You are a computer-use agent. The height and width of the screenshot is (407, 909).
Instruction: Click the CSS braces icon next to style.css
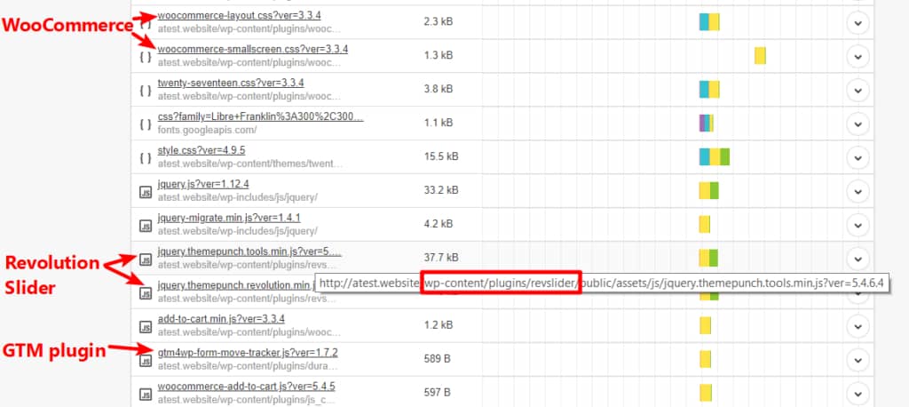click(x=146, y=158)
